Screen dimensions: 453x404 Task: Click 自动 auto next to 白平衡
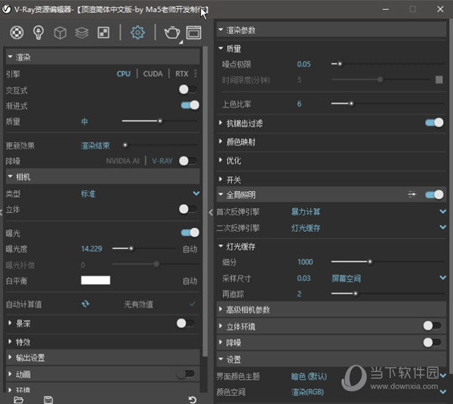[x=190, y=281]
